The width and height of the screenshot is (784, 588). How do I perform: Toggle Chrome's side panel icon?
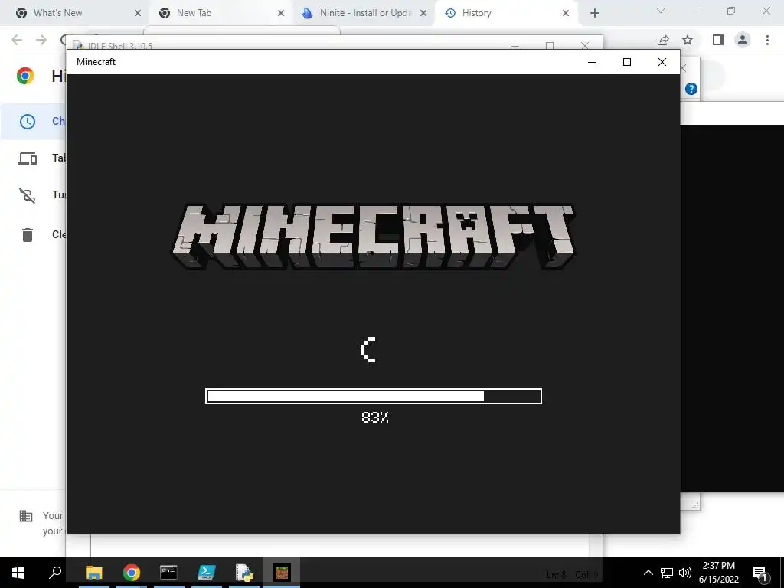718,40
